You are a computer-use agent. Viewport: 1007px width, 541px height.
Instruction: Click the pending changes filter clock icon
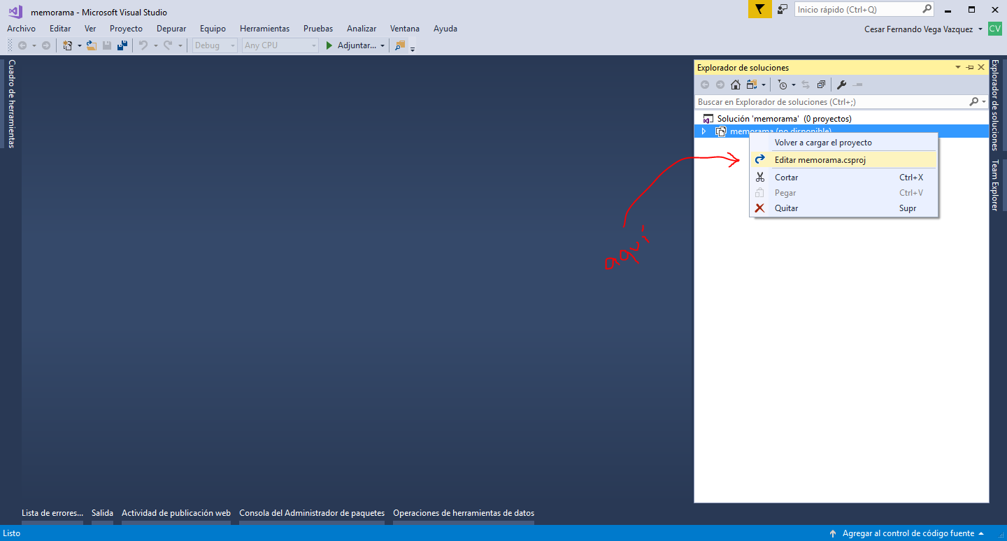click(x=783, y=85)
